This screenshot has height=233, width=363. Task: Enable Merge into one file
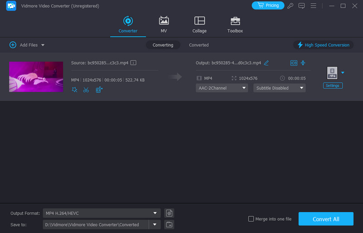(x=251, y=219)
